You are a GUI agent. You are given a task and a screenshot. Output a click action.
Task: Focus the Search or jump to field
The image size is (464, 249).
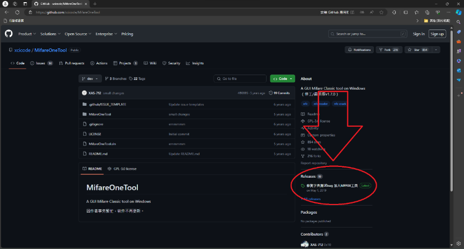367,34
